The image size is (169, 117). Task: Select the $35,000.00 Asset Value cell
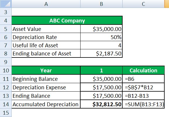[101, 29]
